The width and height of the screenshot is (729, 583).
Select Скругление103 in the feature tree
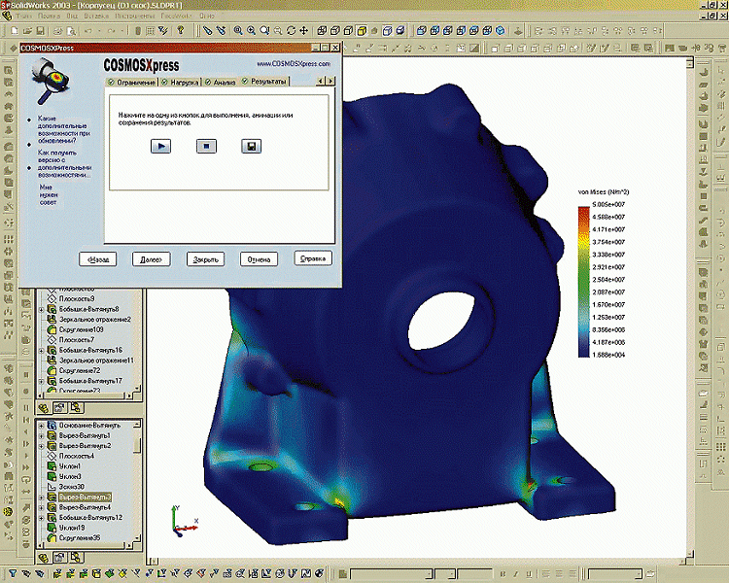coord(82,329)
